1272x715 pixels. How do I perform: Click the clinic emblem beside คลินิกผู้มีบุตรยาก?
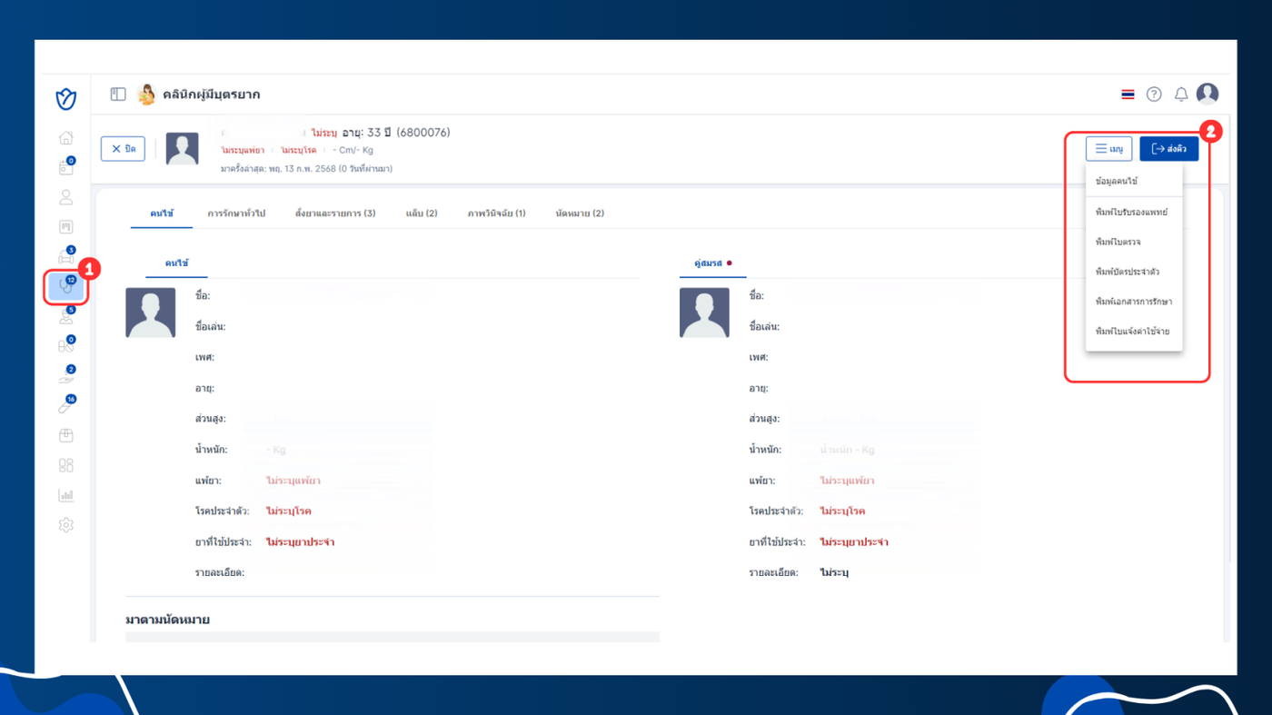click(145, 94)
